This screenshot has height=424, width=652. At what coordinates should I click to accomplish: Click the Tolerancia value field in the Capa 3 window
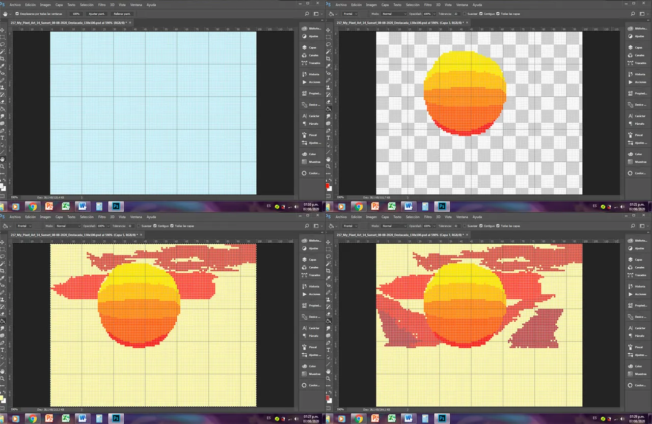tap(456, 14)
